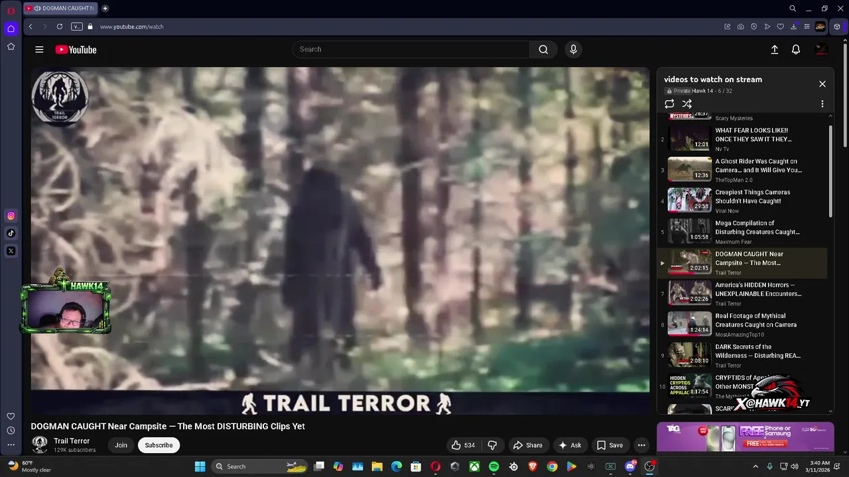
Task: Open Opera sidebar home icon
Action: (x=11, y=28)
